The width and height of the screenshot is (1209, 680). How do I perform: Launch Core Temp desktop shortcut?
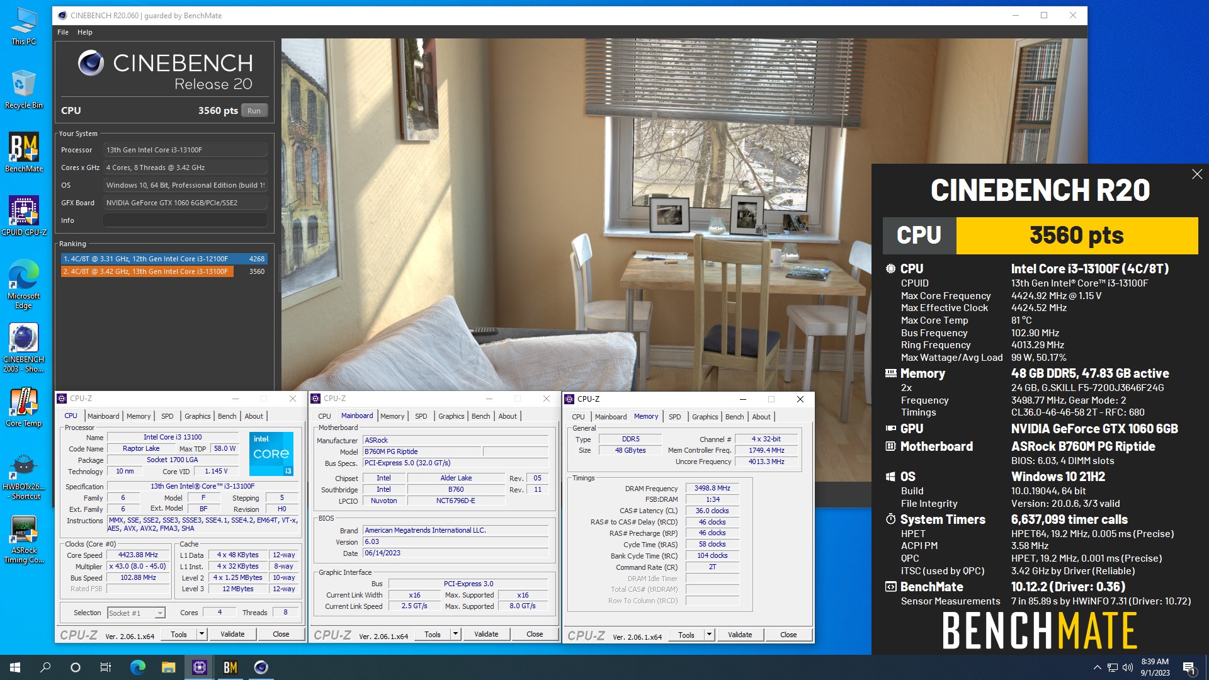[23, 408]
